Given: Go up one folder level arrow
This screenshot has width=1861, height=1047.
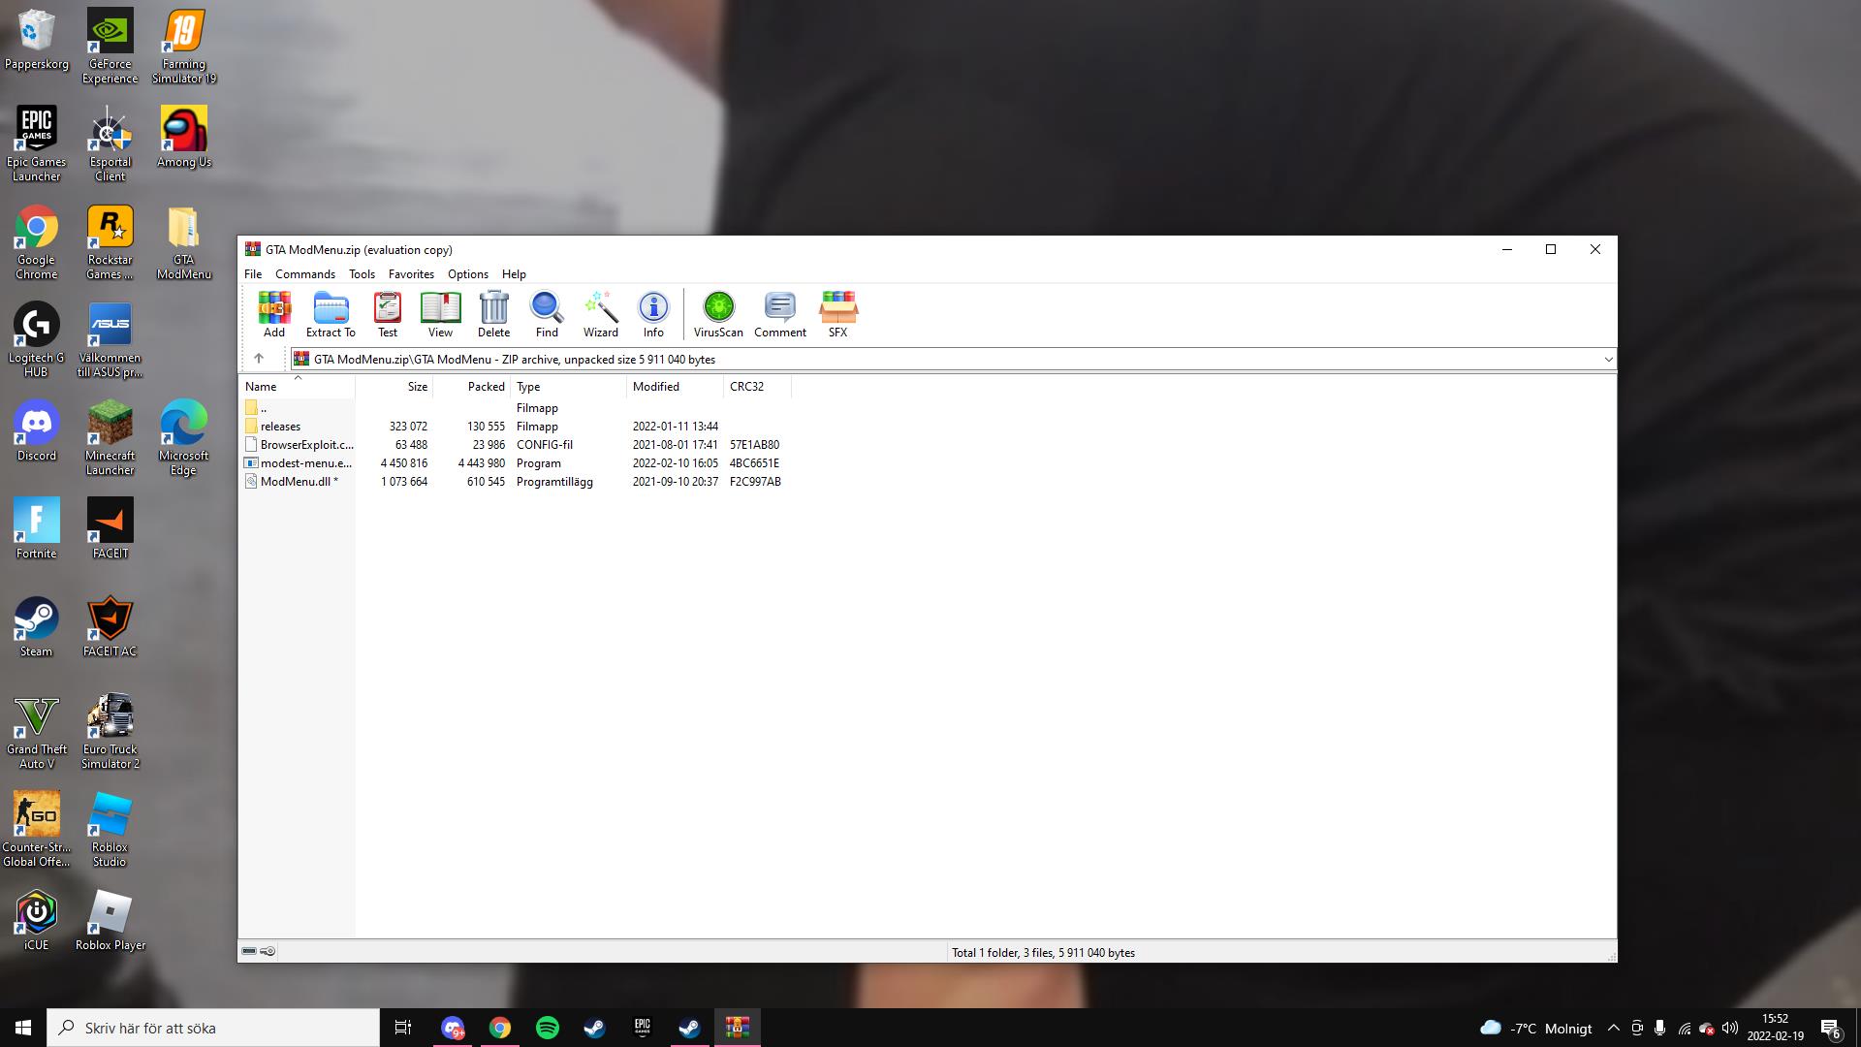Looking at the screenshot, I should [x=259, y=359].
